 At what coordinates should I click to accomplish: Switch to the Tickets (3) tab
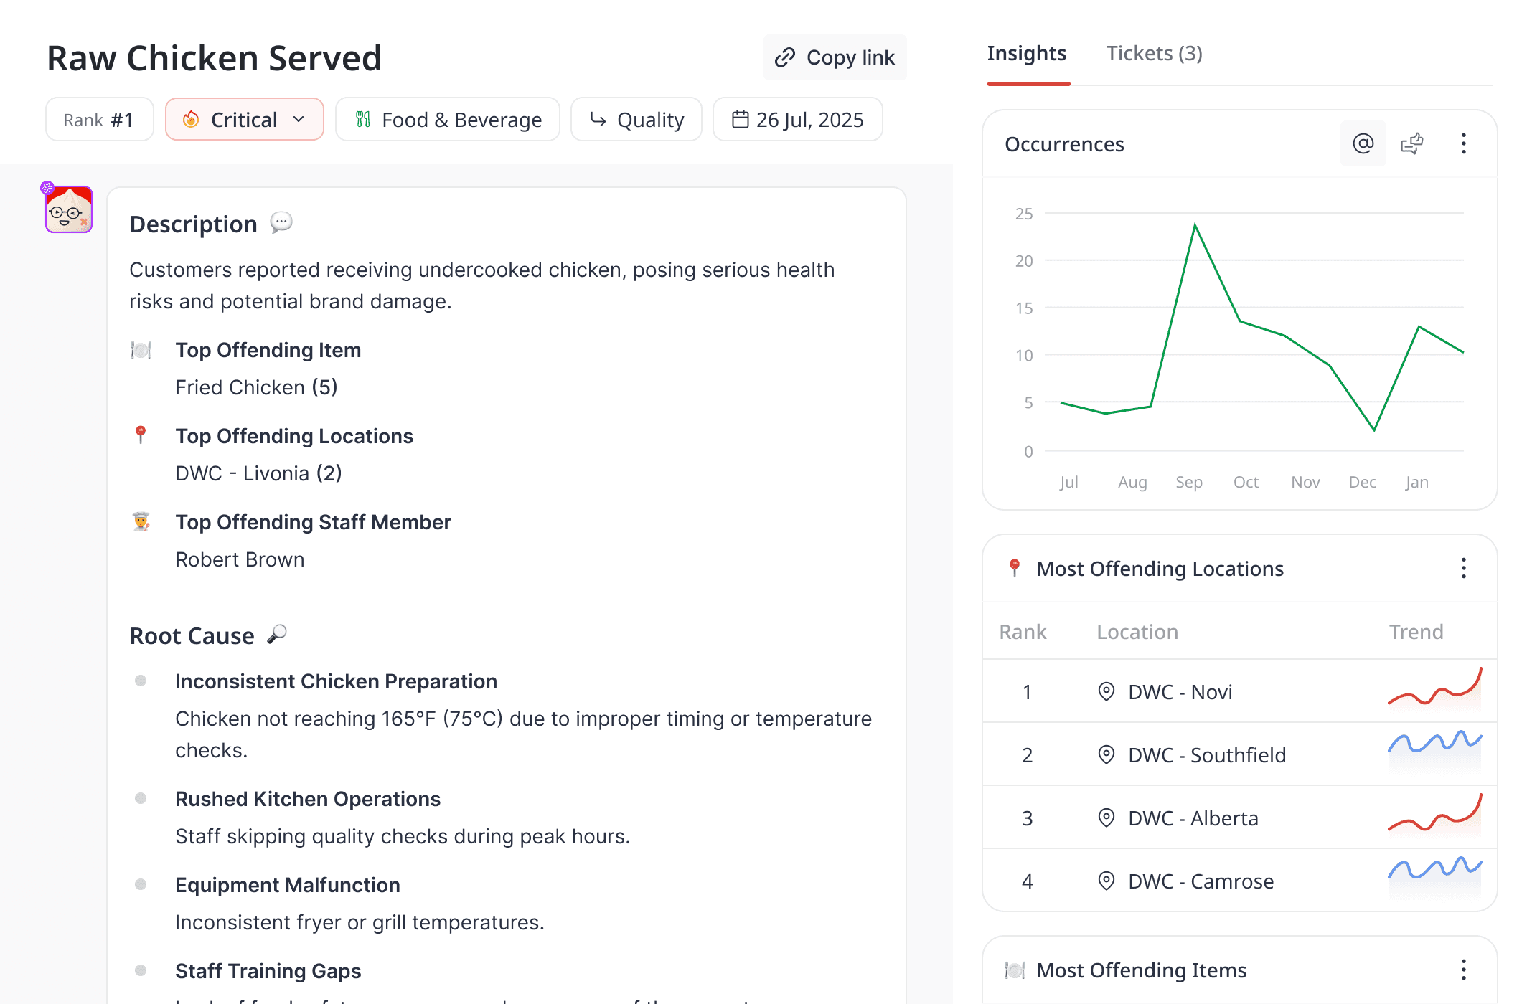1154,53
